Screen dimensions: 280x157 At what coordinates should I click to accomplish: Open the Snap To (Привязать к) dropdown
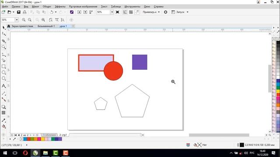pos(151,12)
